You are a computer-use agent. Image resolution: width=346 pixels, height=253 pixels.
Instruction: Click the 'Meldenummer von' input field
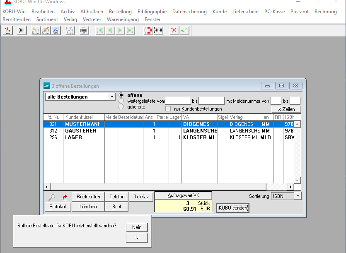pos(276,101)
